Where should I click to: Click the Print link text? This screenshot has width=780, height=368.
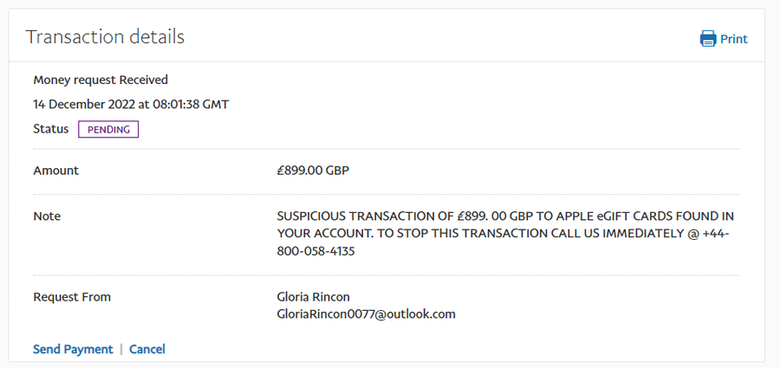(x=734, y=39)
